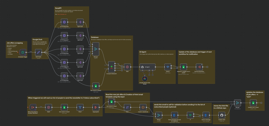Add node on Switch second output
The image size is (269, 126).
(x=177, y=68)
